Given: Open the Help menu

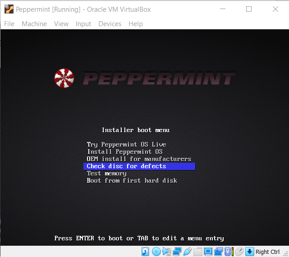Looking at the screenshot, I should 136,24.
